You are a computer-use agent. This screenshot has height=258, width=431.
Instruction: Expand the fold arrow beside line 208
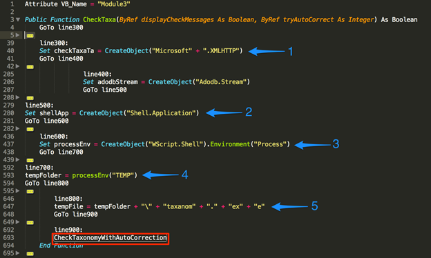18,97
